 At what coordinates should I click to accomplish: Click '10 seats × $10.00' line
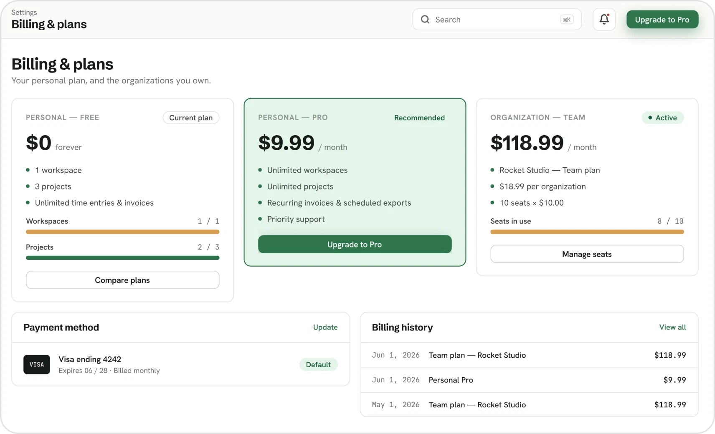(x=532, y=203)
